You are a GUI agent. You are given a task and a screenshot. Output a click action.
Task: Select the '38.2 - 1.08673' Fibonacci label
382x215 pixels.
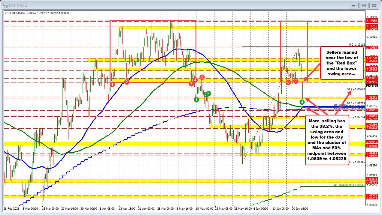(x=355, y=89)
